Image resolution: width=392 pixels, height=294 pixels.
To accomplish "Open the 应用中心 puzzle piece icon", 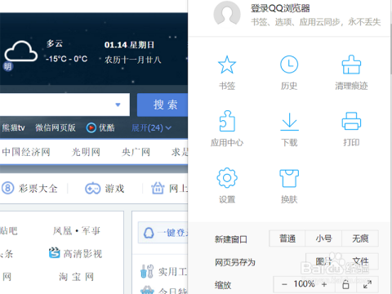I will tap(227, 121).
